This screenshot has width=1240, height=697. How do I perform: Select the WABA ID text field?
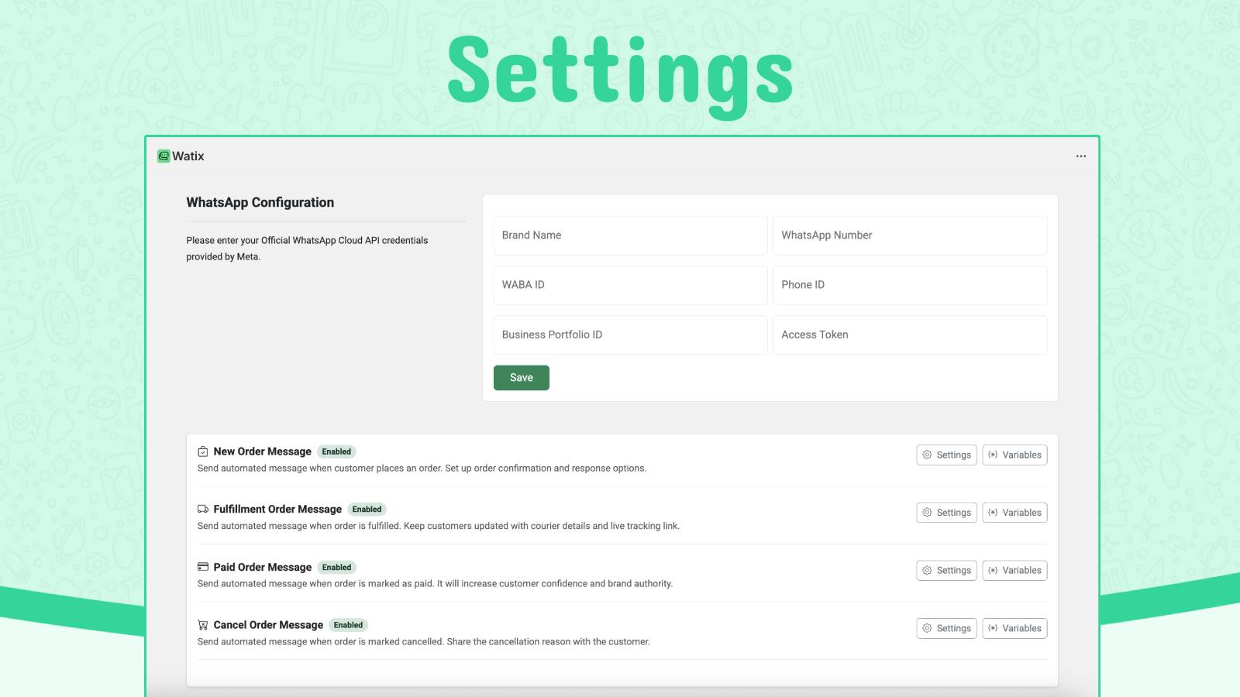pyautogui.click(x=630, y=285)
